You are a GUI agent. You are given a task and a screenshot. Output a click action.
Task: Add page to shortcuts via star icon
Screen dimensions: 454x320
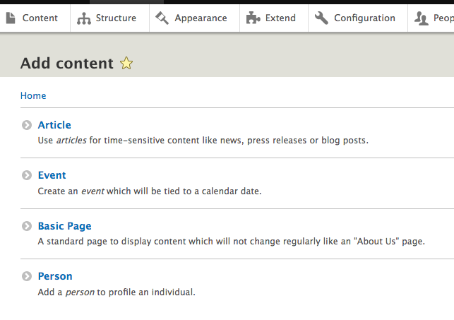point(126,64)
